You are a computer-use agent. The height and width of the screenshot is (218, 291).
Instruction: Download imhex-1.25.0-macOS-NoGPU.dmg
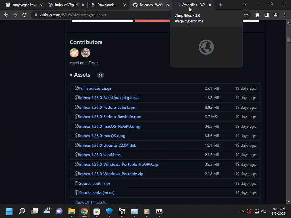pyautogui.click(x=110, y=126)
